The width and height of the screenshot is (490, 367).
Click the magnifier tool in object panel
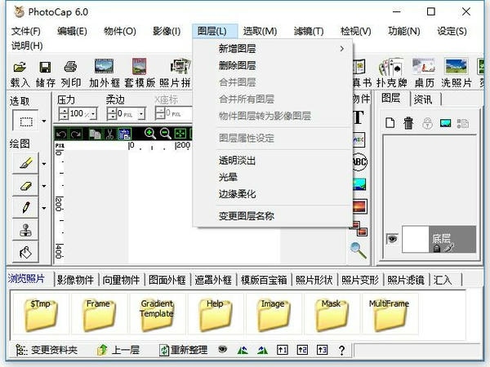point(359,250)
